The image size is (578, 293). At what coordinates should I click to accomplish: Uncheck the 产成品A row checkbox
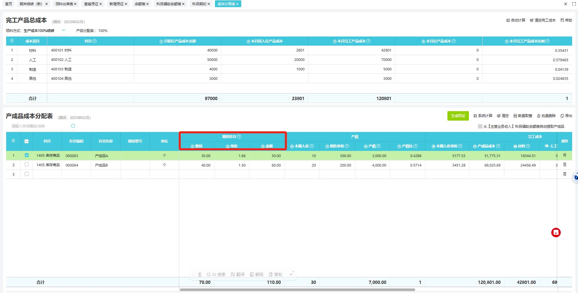27,155
